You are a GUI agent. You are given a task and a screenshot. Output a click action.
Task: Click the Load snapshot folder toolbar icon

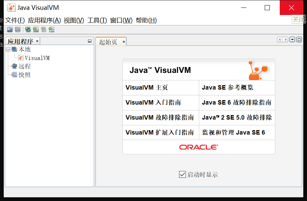10,30
